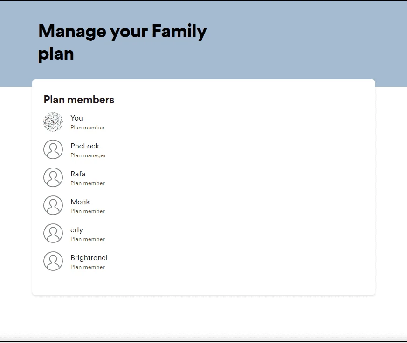The width and height of the screenshot is (407, 343).
Task: Click 'Plan member' label under You
Action: [x=88, y=128]
